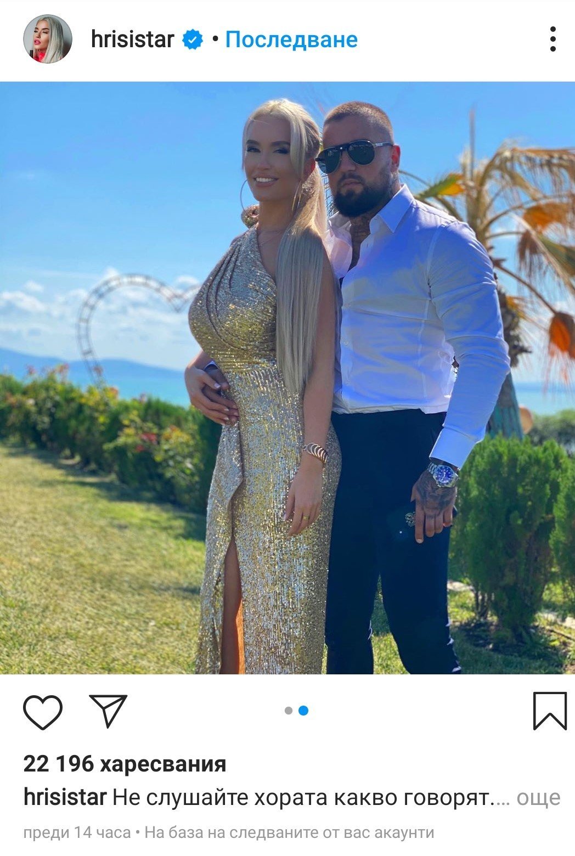Select the active blue carousel dot
575x856 pixels.
tap(303, 711)
